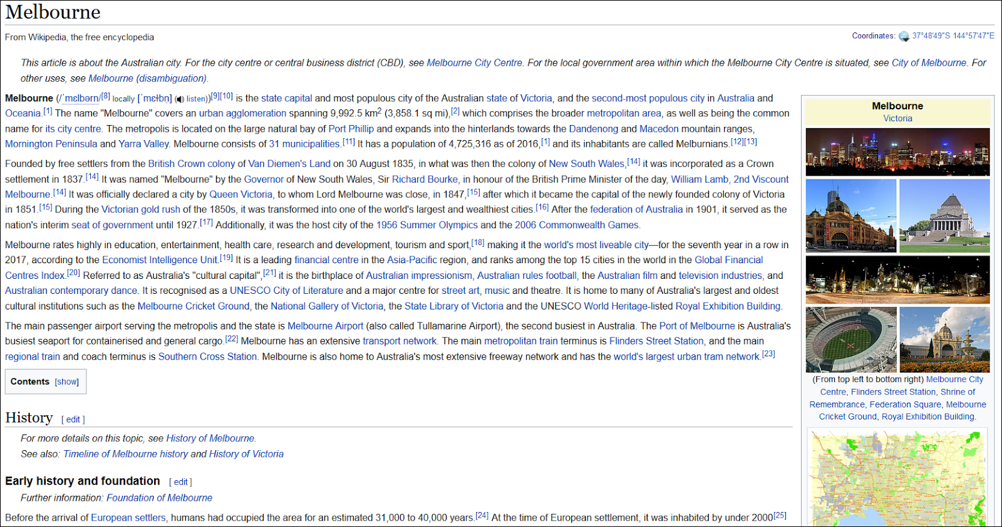Screen dimensions: 1002x527
Task: Open the Australian rules football link
Action: click(527, 276)
